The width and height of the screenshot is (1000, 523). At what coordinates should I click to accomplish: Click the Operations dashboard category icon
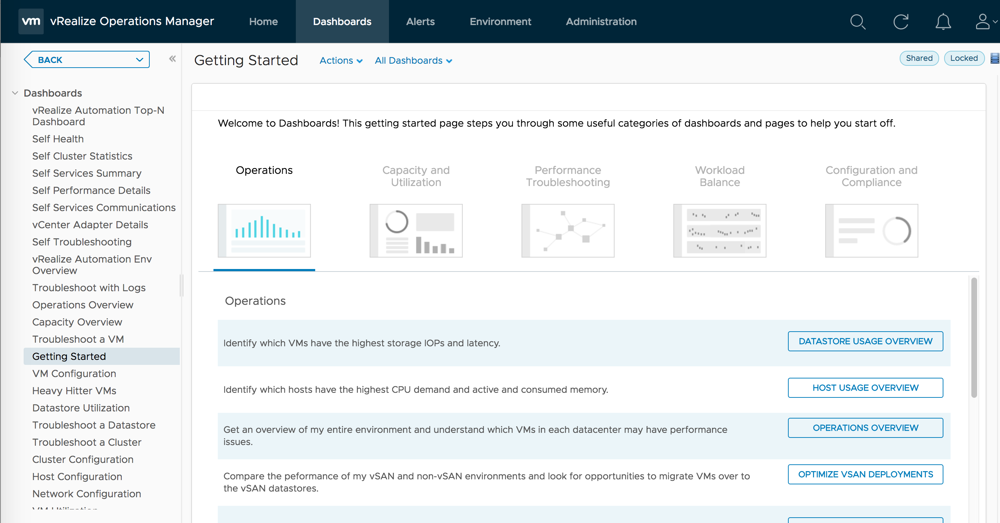tap(264, 230)
